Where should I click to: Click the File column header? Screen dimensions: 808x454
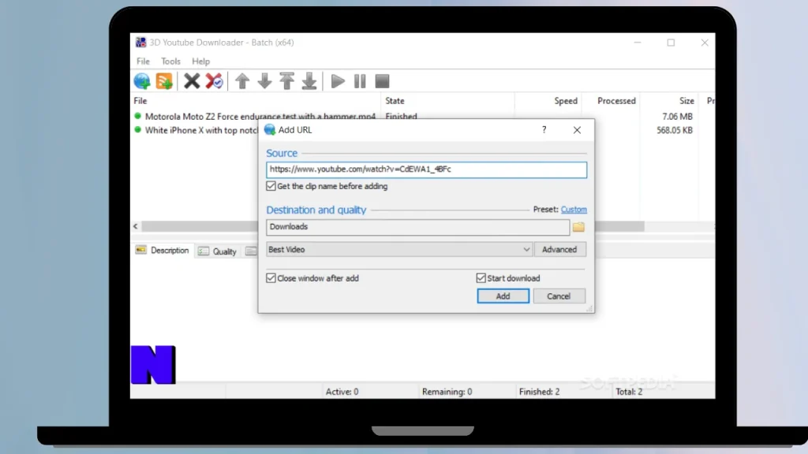pos(256,101)
